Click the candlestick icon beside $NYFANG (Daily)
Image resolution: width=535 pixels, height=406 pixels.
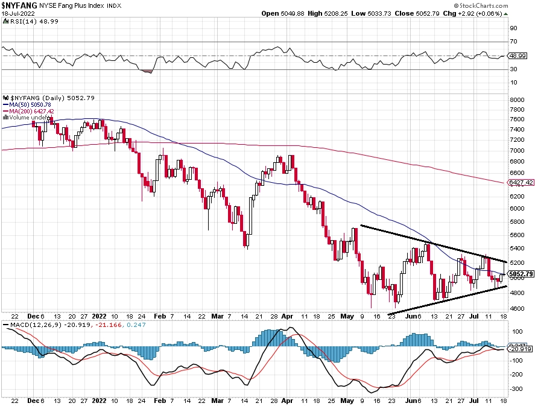pyautogui.click(x=6, y=98)
